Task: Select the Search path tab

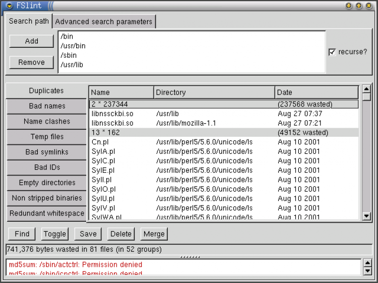Action: (29, 21)
